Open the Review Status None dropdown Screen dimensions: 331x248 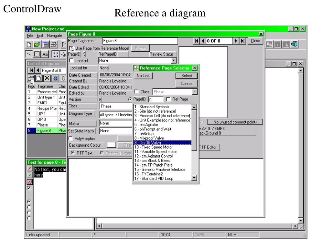pos(174,60)
